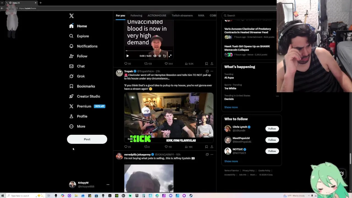The image size is (352, 198).
Task: Launch Grok from the sidebar
Action: 77,76
